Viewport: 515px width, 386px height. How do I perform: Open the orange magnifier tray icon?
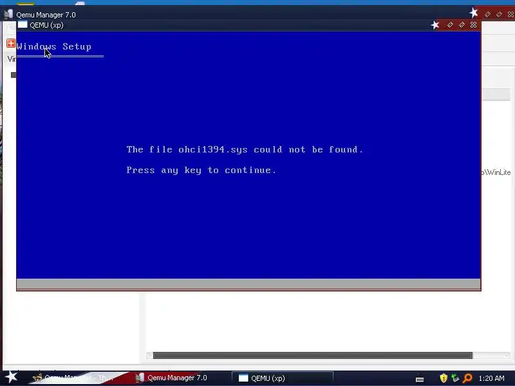pyautogui.click(x=467, y=378)
